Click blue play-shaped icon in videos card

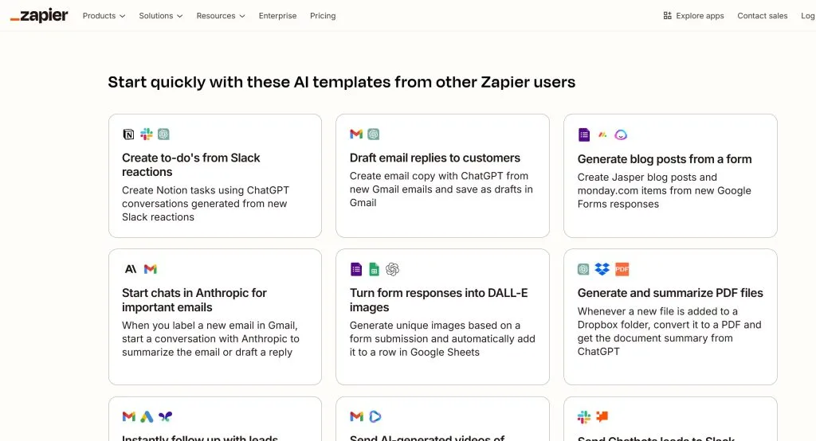pos(375,416)
